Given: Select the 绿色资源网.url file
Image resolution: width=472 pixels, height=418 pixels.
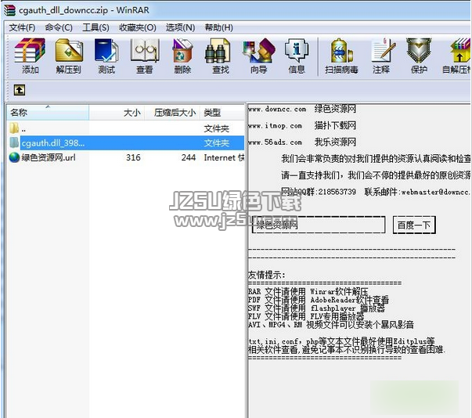Looking at the screenshot, I should 48,157.
